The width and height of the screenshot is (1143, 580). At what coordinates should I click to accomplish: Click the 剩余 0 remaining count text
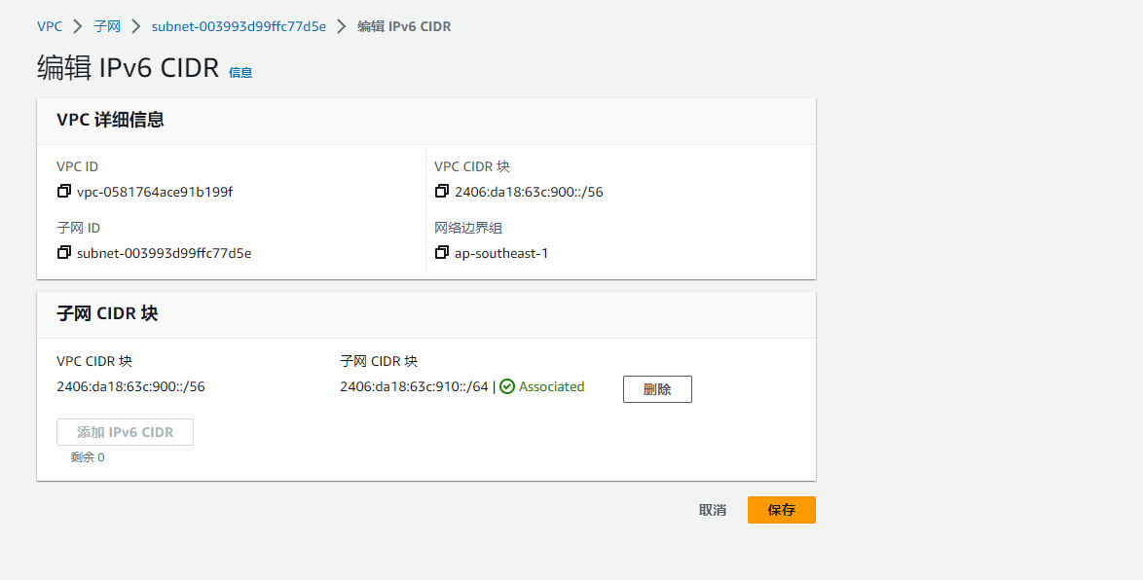[88, 457]
